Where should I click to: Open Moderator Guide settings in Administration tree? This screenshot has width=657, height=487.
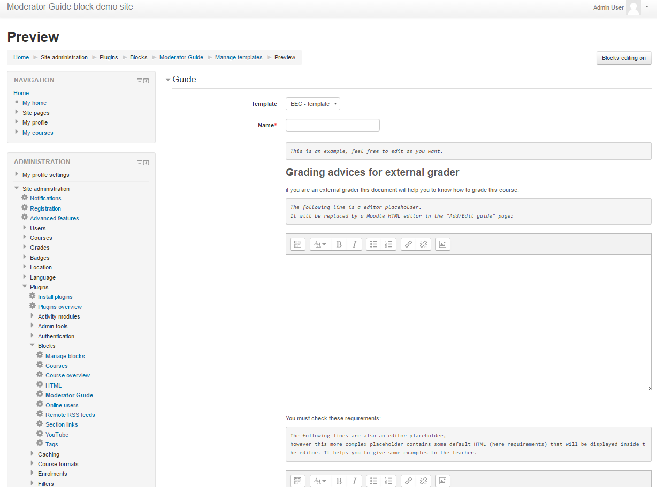coord(69,395)
